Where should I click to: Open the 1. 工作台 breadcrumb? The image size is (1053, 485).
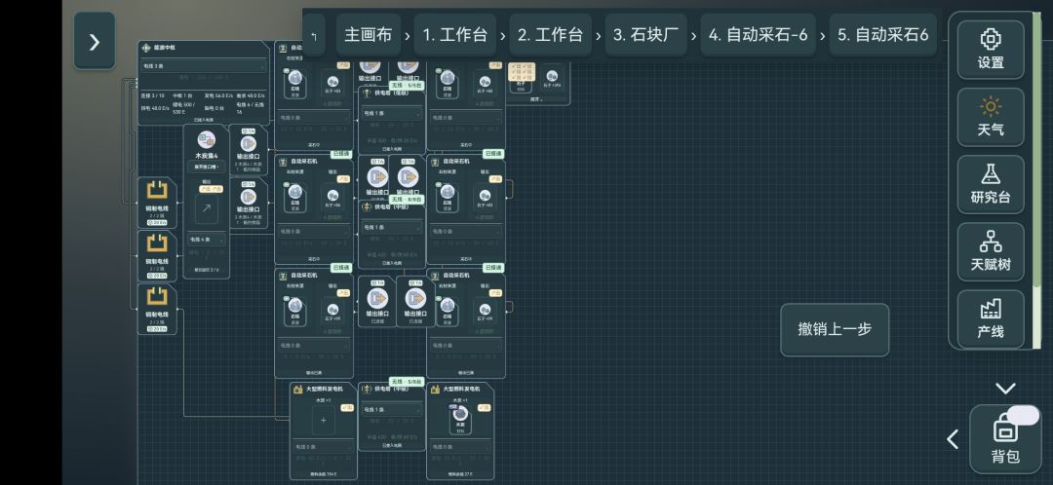[x=454, y=35]
